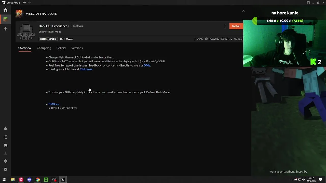This screenshot has height=183, width=326.
Task: Go forward using the forward arrow
Action: [x=30, y=3]
